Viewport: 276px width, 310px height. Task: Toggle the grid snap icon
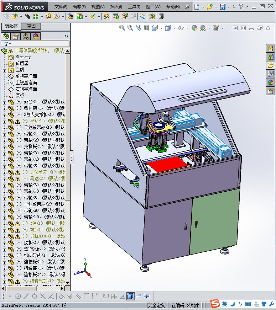coord(114,296)
